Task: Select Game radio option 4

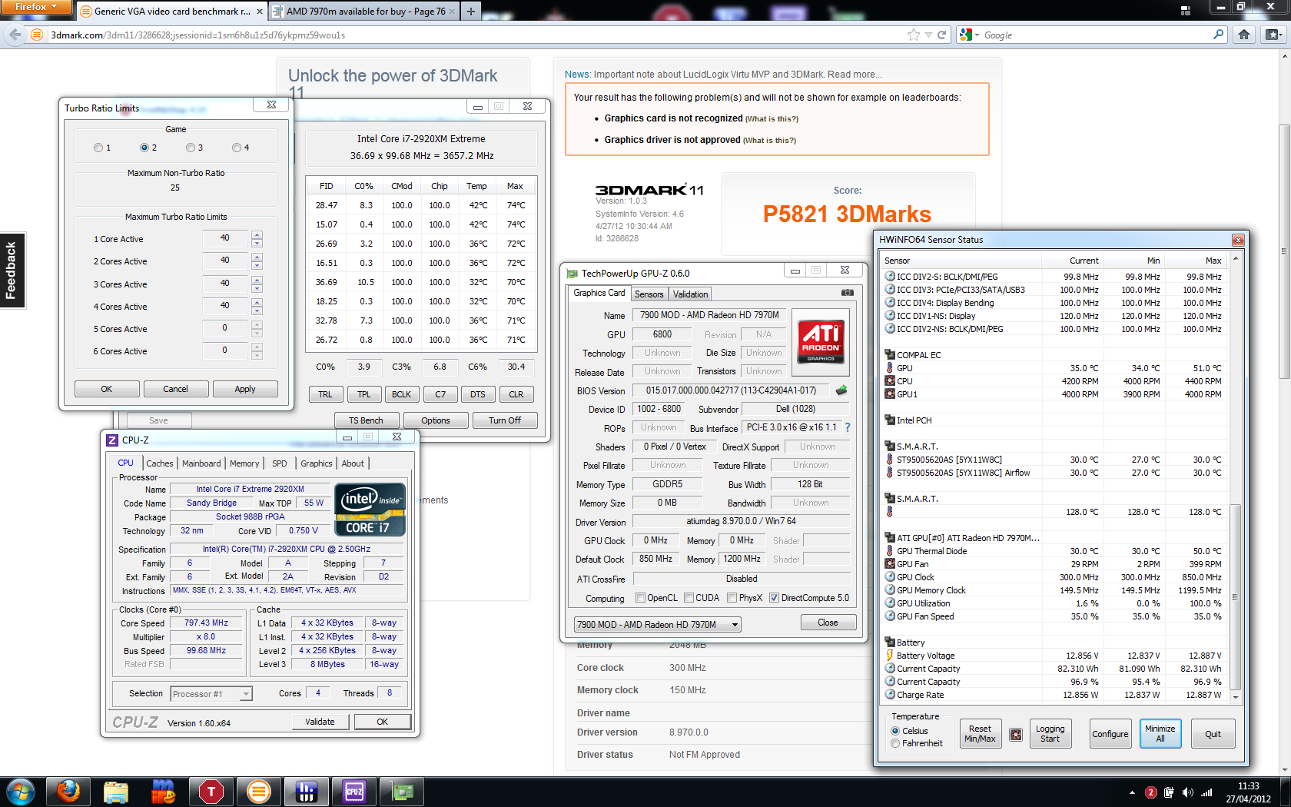Action: pos(236,148)
